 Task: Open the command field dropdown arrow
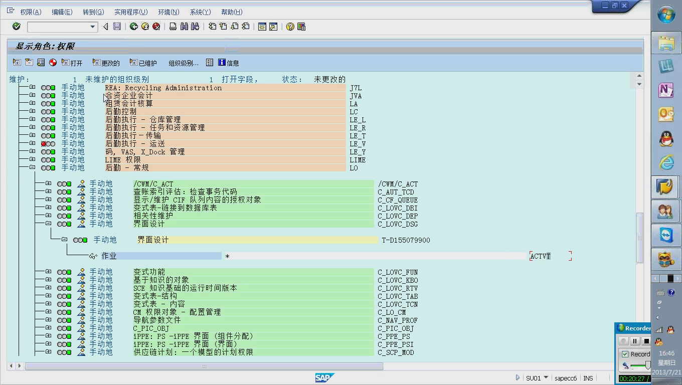92,27
